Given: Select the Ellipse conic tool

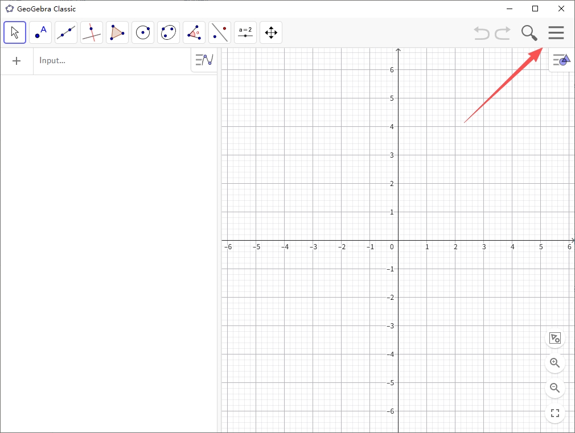Looking at the screenshot, I should pos(169,32).
